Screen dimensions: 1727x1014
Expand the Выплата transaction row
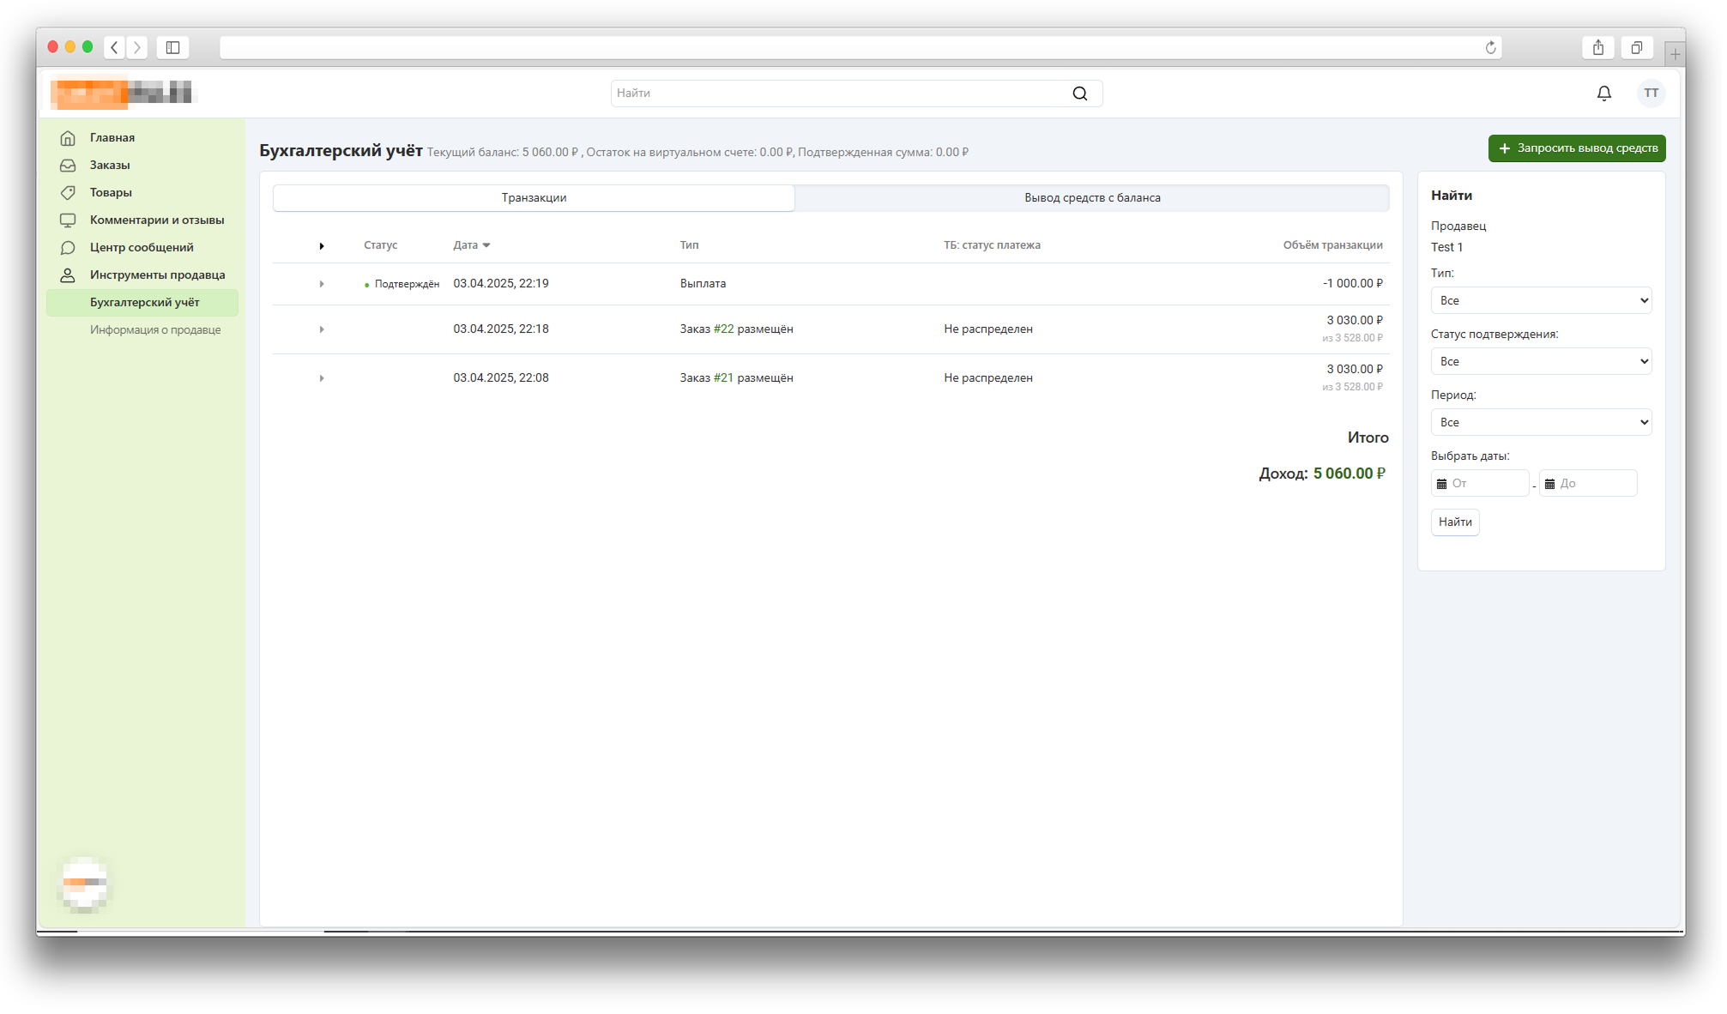click(322, 284)
